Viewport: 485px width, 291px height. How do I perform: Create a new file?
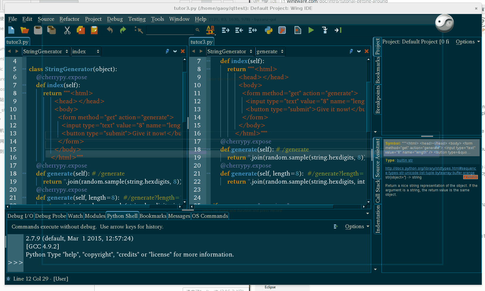pos(11,30)
